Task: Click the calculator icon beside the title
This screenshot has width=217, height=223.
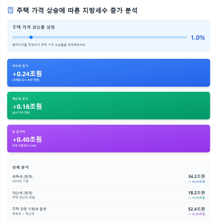Action: click(x=10, y=10)
